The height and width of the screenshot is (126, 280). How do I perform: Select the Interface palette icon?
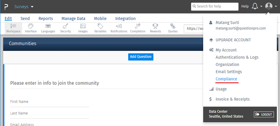coord(30,28)
